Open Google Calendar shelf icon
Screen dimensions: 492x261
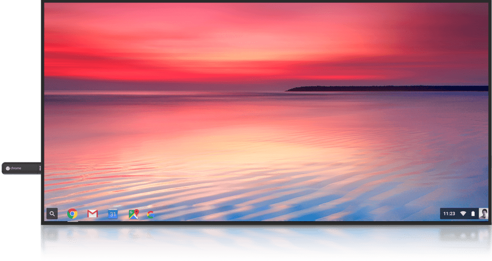(112, 214)
